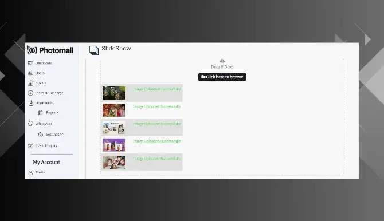Click the My Account heading
Screen dimensions: 384x221
[x=46, y=162]
